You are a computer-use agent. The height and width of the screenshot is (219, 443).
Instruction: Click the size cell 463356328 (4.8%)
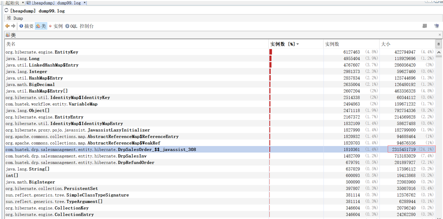coord(407,91)
